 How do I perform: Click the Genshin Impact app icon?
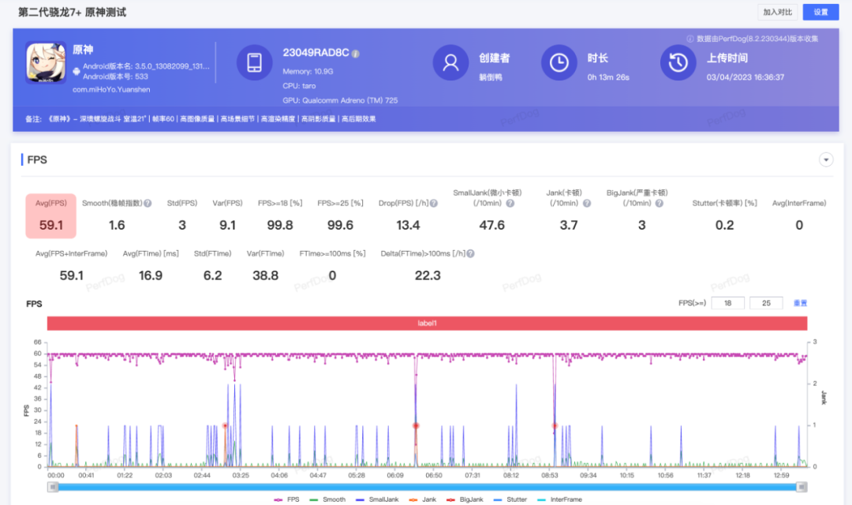45,62
